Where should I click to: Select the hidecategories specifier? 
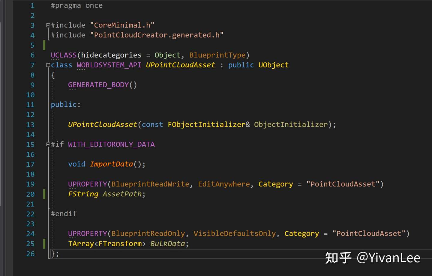pos(111,55)
